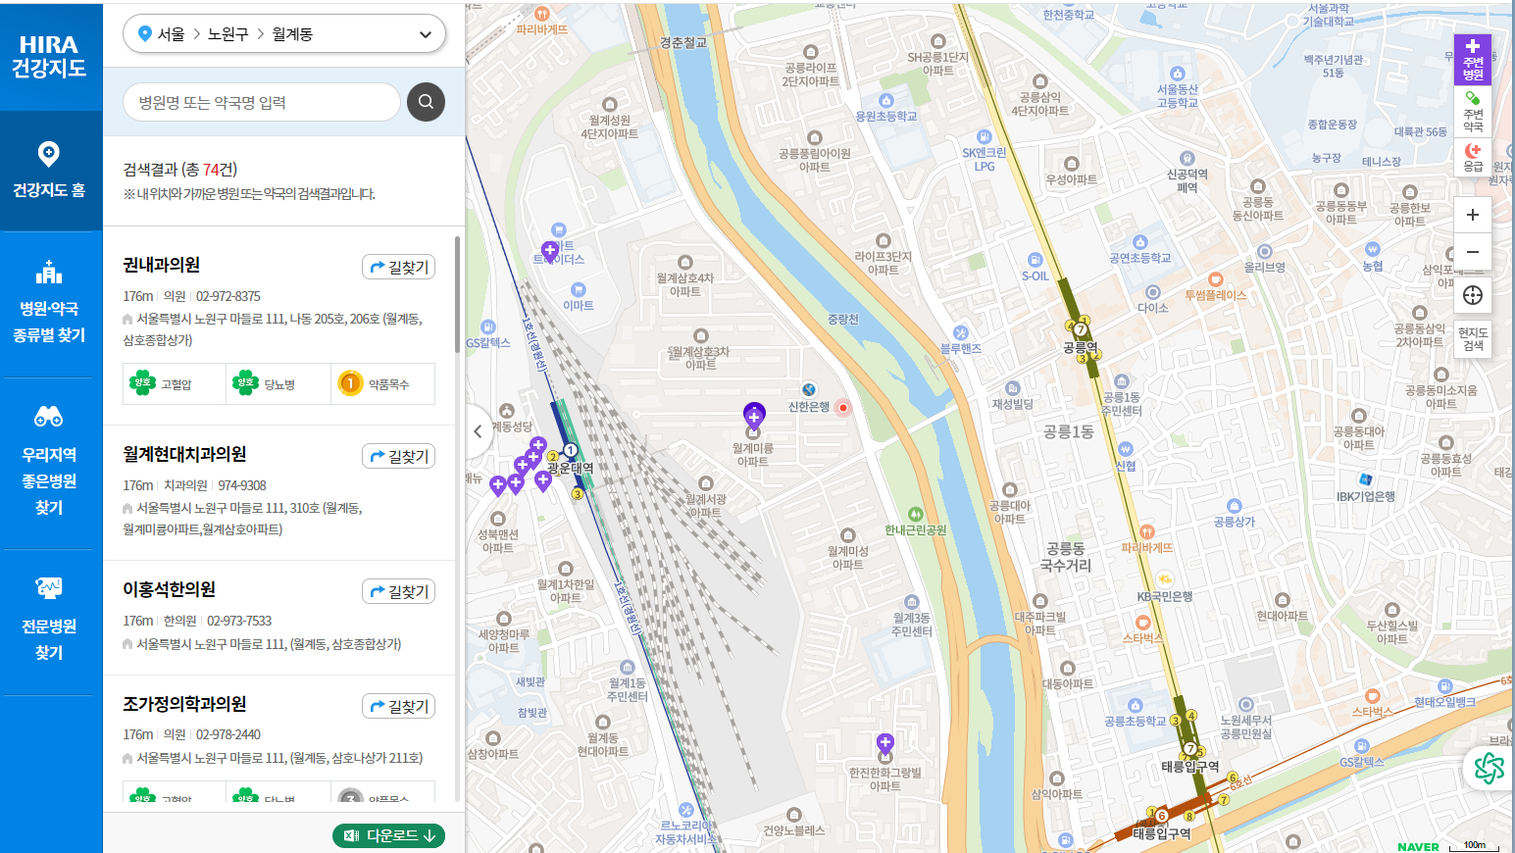Click the 약품목수 grade 1 badge of 권내과의원

[382, 383]
